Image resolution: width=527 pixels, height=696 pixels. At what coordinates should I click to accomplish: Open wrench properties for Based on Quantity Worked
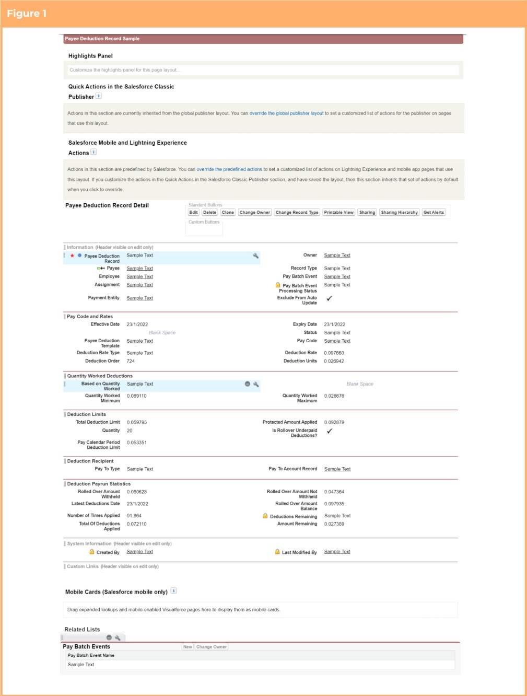[256, 384]
